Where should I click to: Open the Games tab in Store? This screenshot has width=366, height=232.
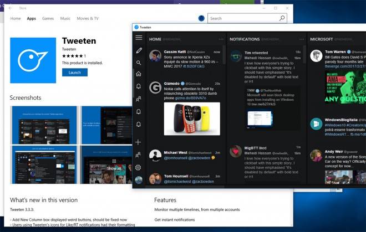(x=48, y=18)
